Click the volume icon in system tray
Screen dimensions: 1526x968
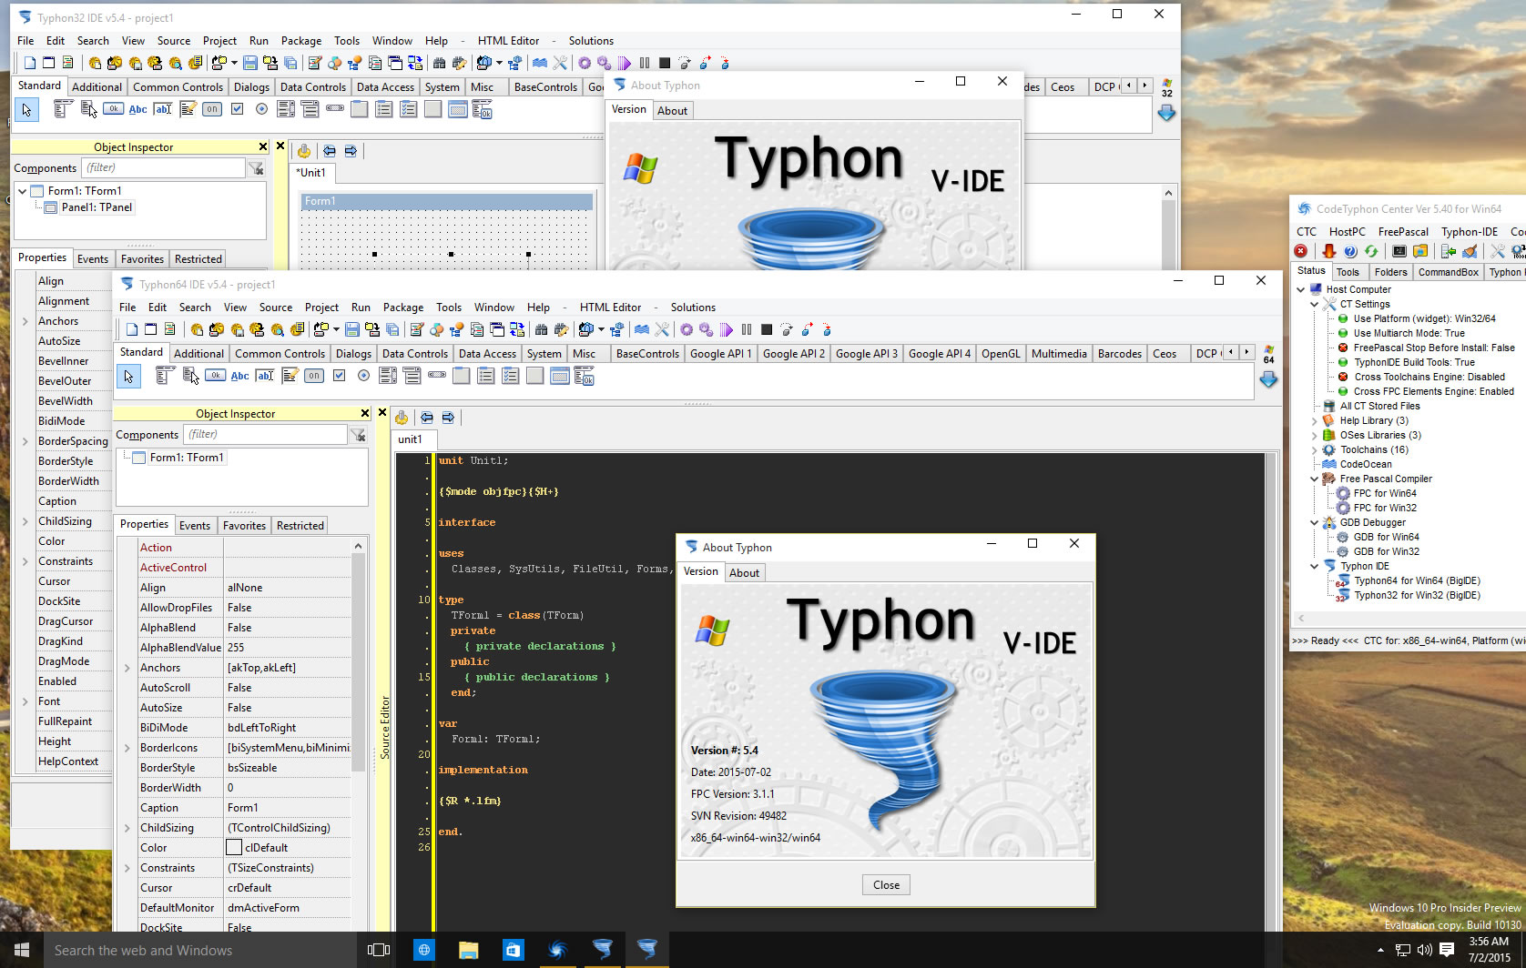pyautogui.click(x=1424, y=950)
